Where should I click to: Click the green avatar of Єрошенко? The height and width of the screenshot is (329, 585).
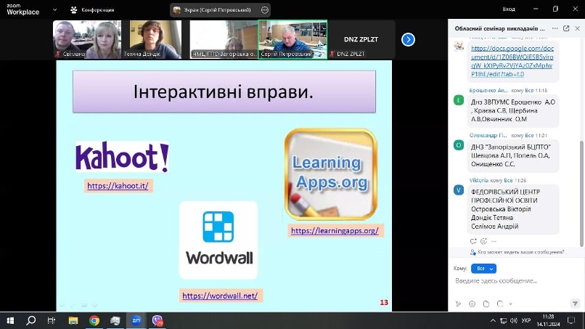coord(459,100)
